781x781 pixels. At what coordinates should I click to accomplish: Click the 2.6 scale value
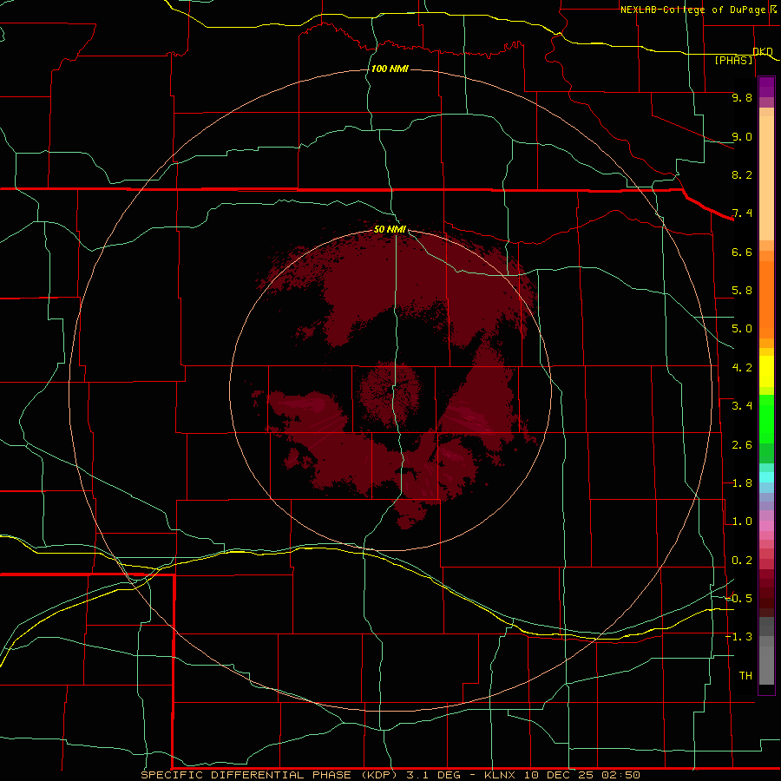[x=742, y=444]
